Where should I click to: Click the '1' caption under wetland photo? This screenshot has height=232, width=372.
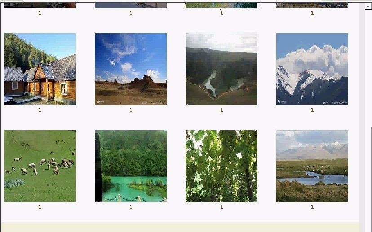coord(312,206)
